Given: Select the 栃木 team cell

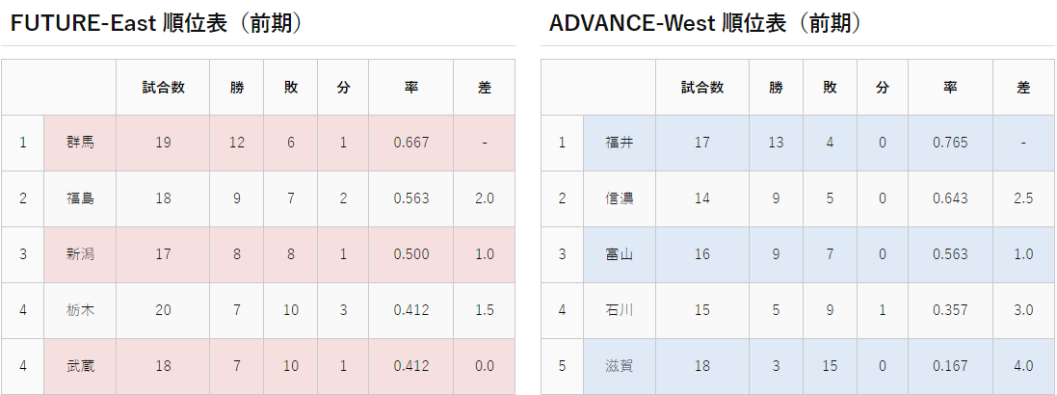Looking at the screenshot, I should coord(80,310).
